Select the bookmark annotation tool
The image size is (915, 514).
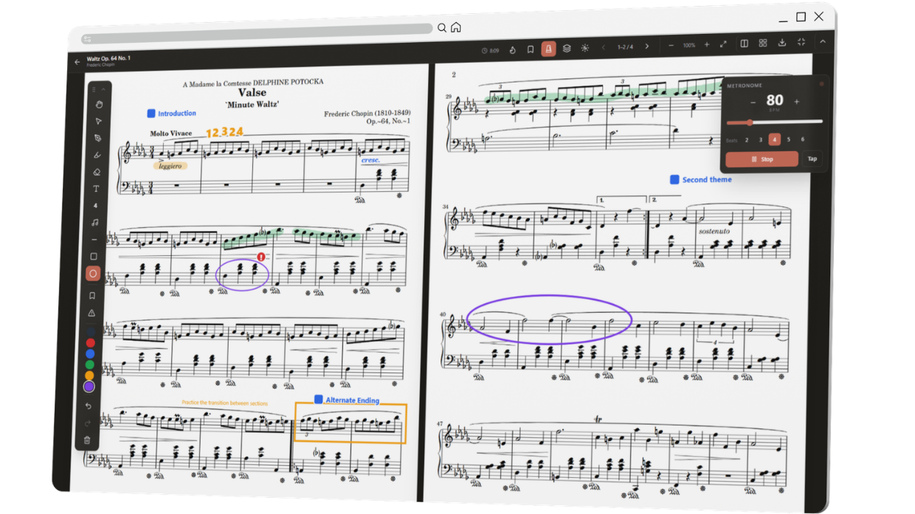[x=92, y=296]
